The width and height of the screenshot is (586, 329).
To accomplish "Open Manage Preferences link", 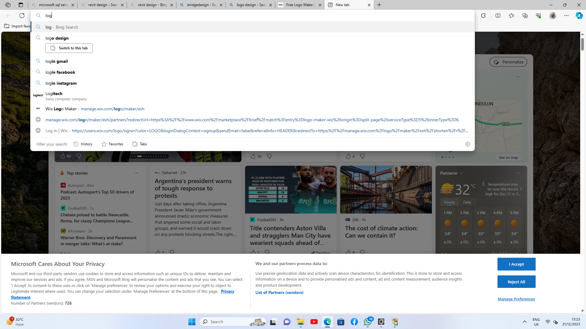I will (516, 299).
